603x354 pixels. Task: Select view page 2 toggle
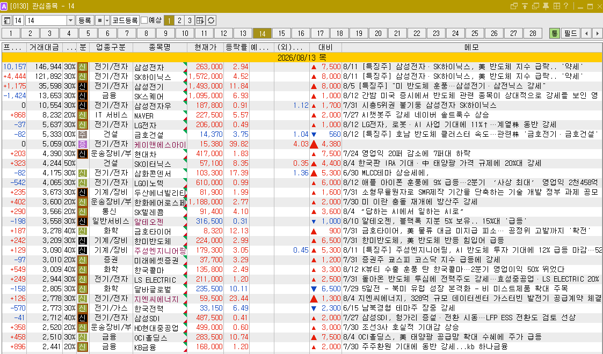point(179,20)
